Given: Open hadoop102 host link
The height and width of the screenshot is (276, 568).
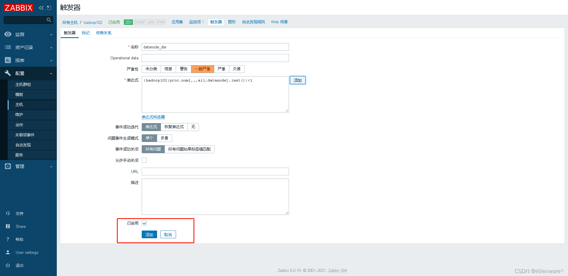Looking at the screenshot, I should coord(93,22).
